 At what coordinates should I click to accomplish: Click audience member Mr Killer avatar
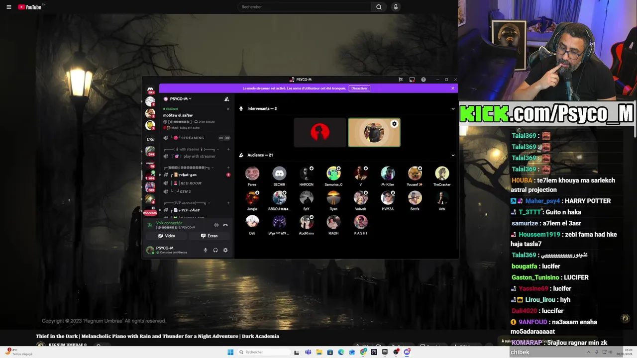(388, 174)
